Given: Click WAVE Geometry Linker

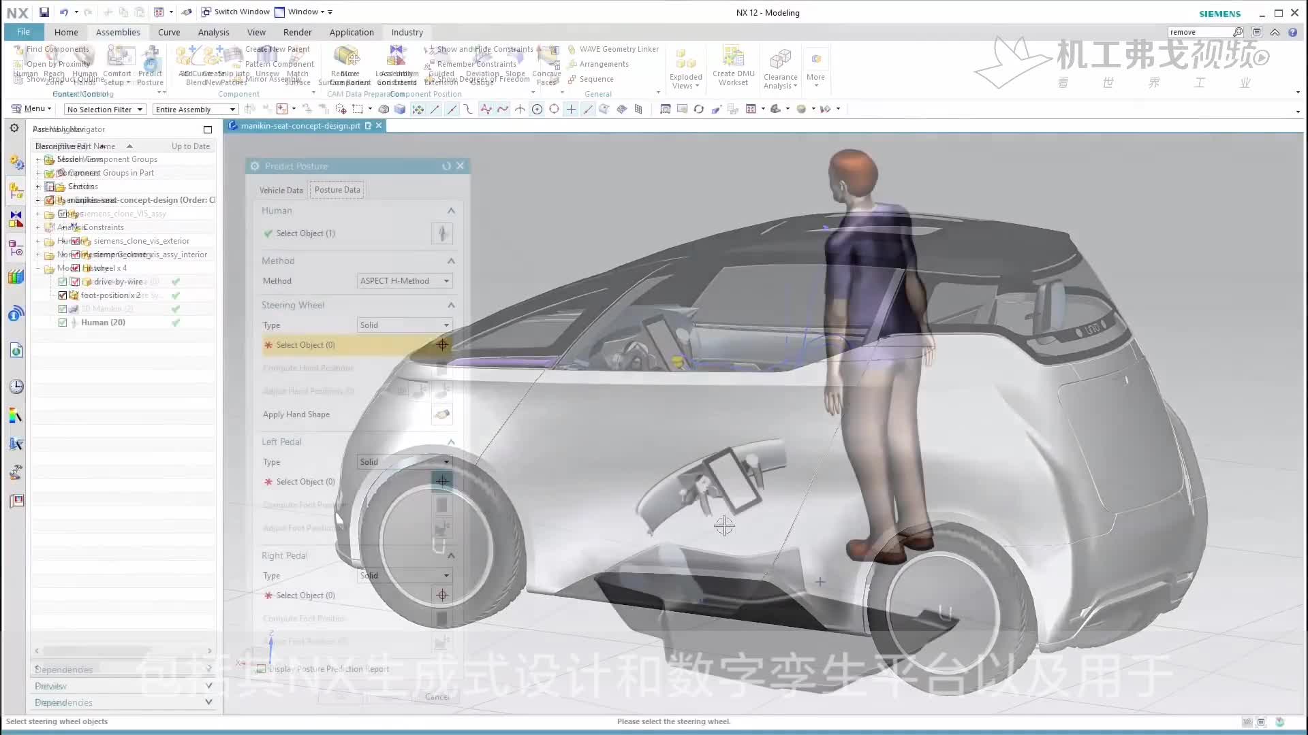Looking at the screenshot, I should click(612, 49).
